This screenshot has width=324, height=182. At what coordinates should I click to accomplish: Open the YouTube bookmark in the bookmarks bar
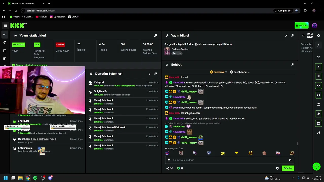42,17
